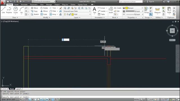This screenshot has height=101, width=180.
Task: Click the Properties yellow object color swatch
Action: tap(127, 8)
